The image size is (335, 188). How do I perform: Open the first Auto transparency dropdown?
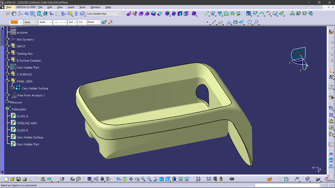click(x=36, y=22)
